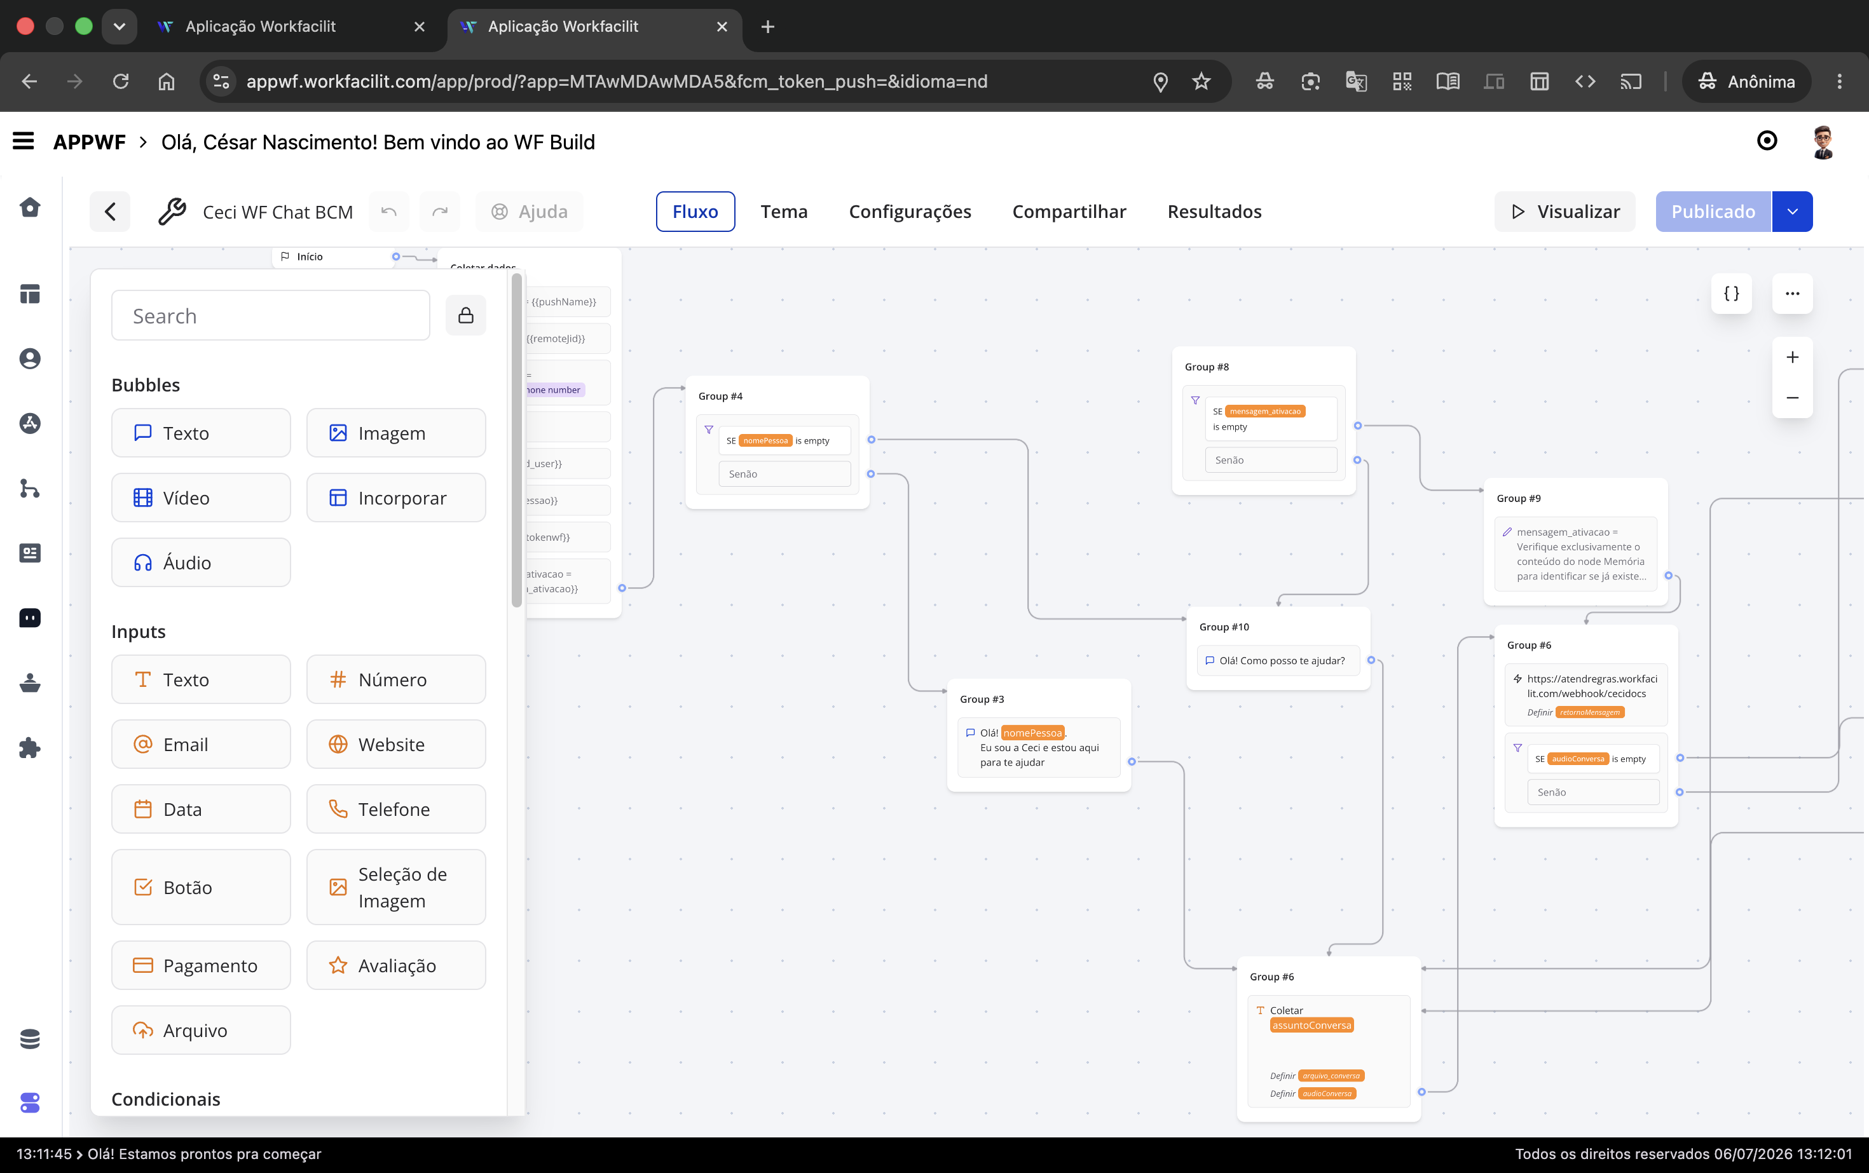Select the Texto bubble block

pos(201,433)
